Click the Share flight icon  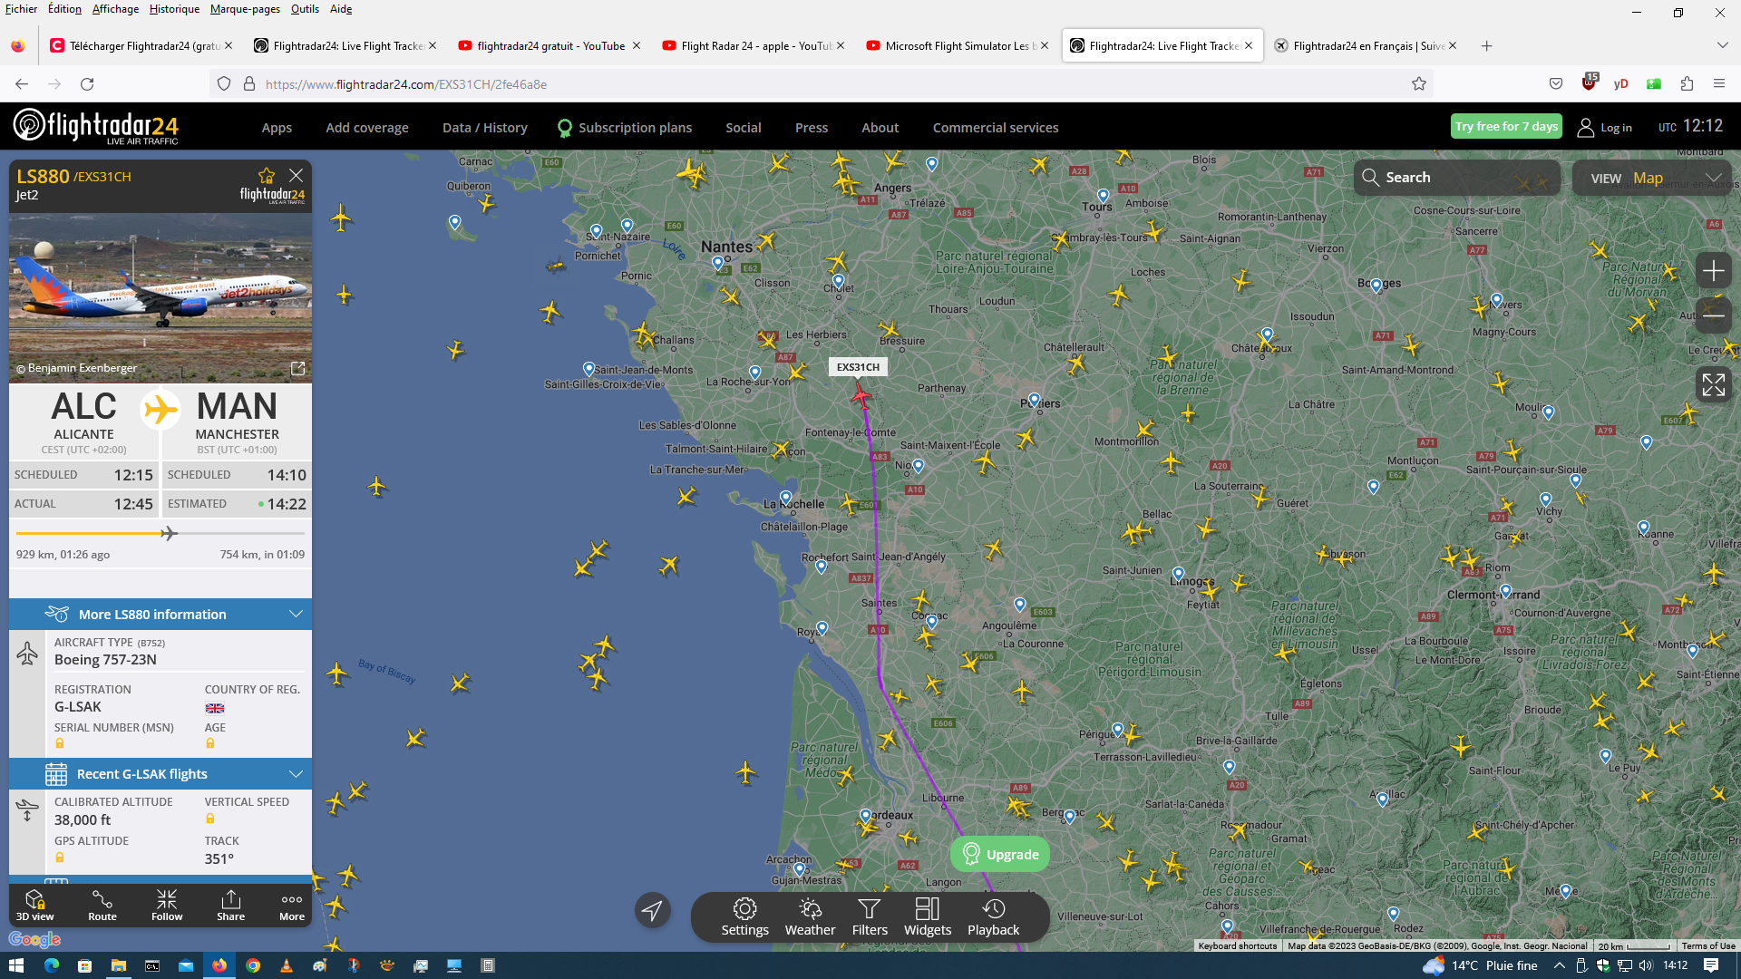click(230, 905)
